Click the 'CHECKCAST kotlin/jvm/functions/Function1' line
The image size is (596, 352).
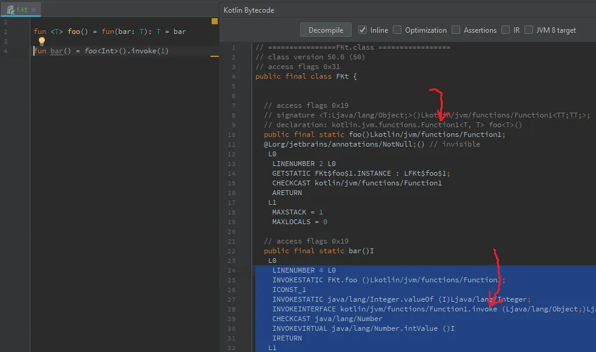[x=357, y=183]
